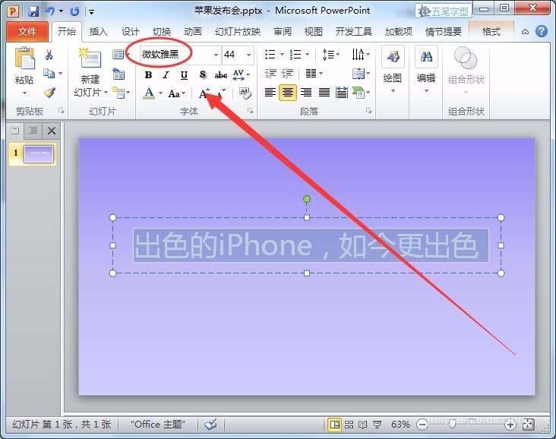Switch to 格式 Format tab
This screenshot has width=556, height=439.
[x=491, y=32]
